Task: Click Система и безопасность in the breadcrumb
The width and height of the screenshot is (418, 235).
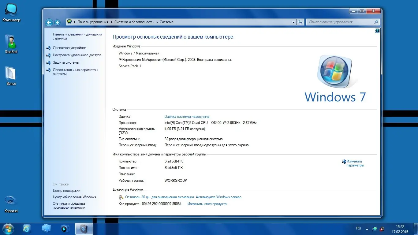Action: (134, 22)
